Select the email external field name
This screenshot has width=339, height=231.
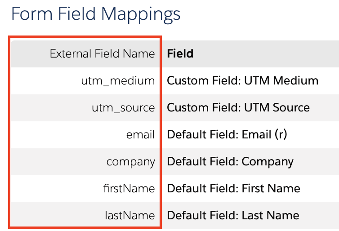click(140, 134)
